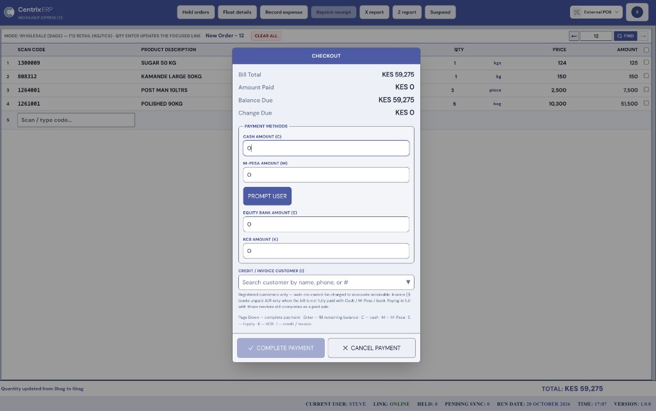The width and height of the screenshot is (656, 411).
Task: Go to previous order arrow
Action: [x=573, y=36]
